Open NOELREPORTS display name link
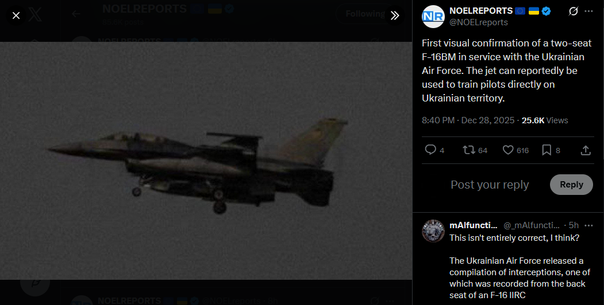The width and height of the screenshot is (604, 305). click(481, 11)
